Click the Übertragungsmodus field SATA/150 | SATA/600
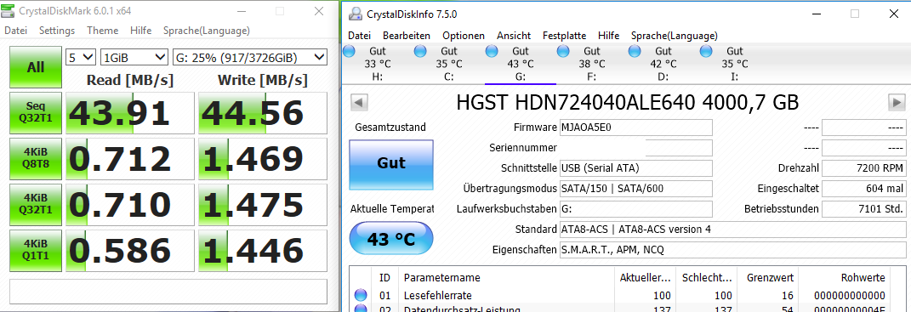 [x=636, y=188]
